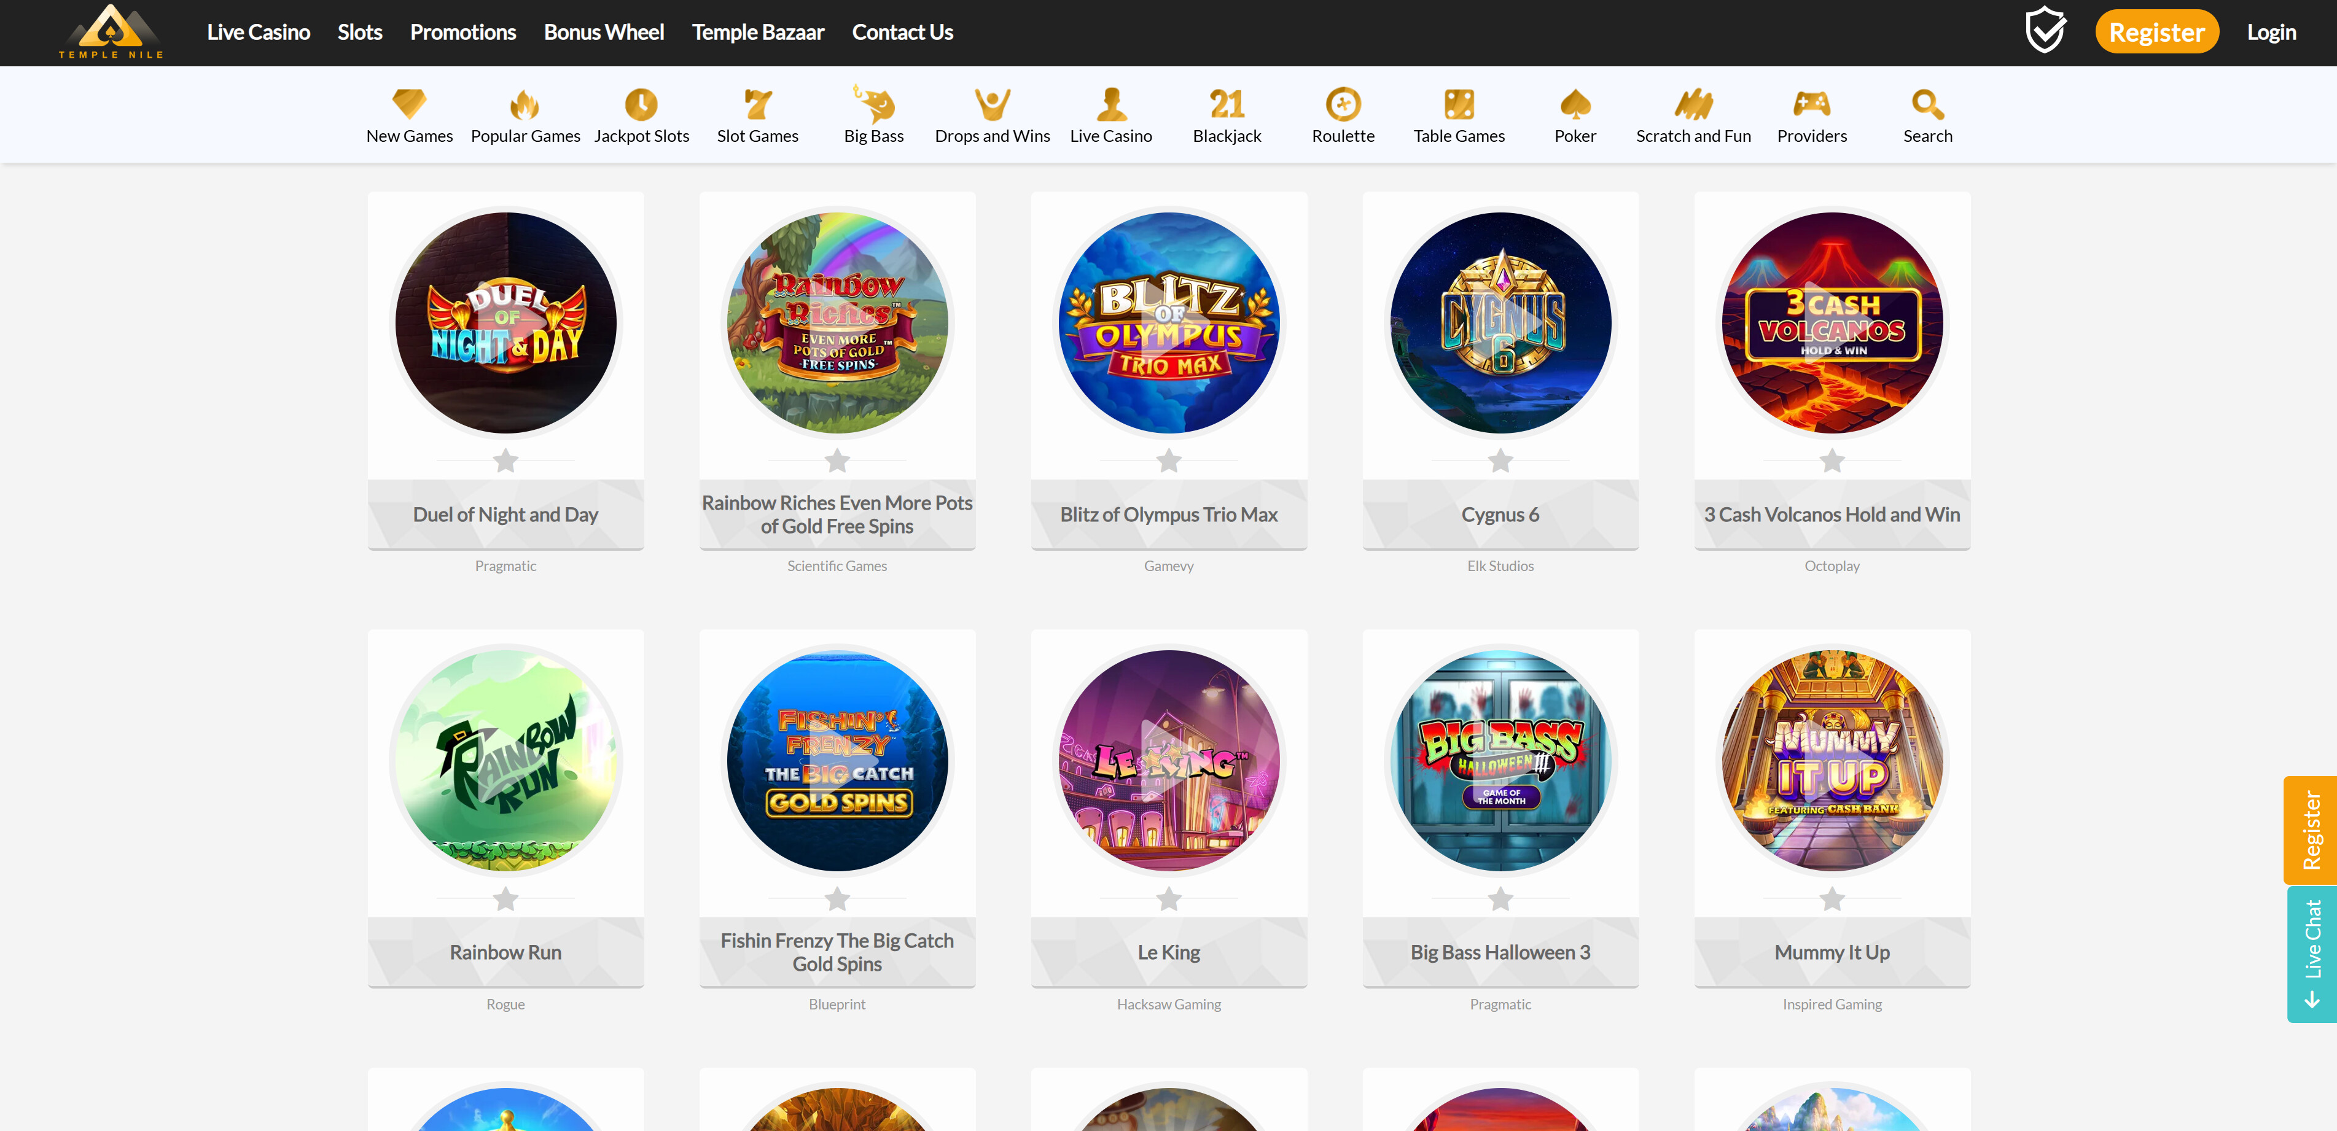Click the Popular Games flame icon
Image resolution: width=2337 pixels, height=1131 pixels.
tap(525, 104)
